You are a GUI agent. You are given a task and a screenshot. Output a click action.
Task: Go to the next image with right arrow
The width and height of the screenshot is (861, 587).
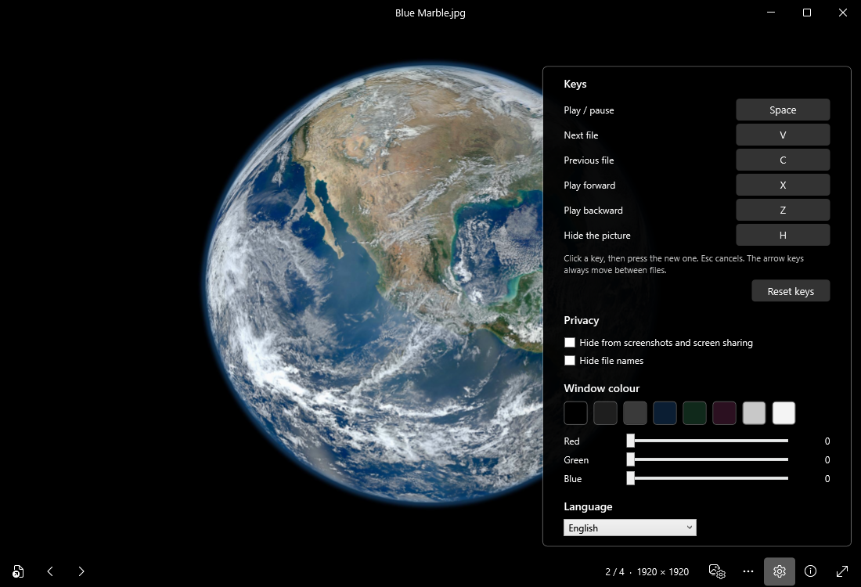(81, 571)
